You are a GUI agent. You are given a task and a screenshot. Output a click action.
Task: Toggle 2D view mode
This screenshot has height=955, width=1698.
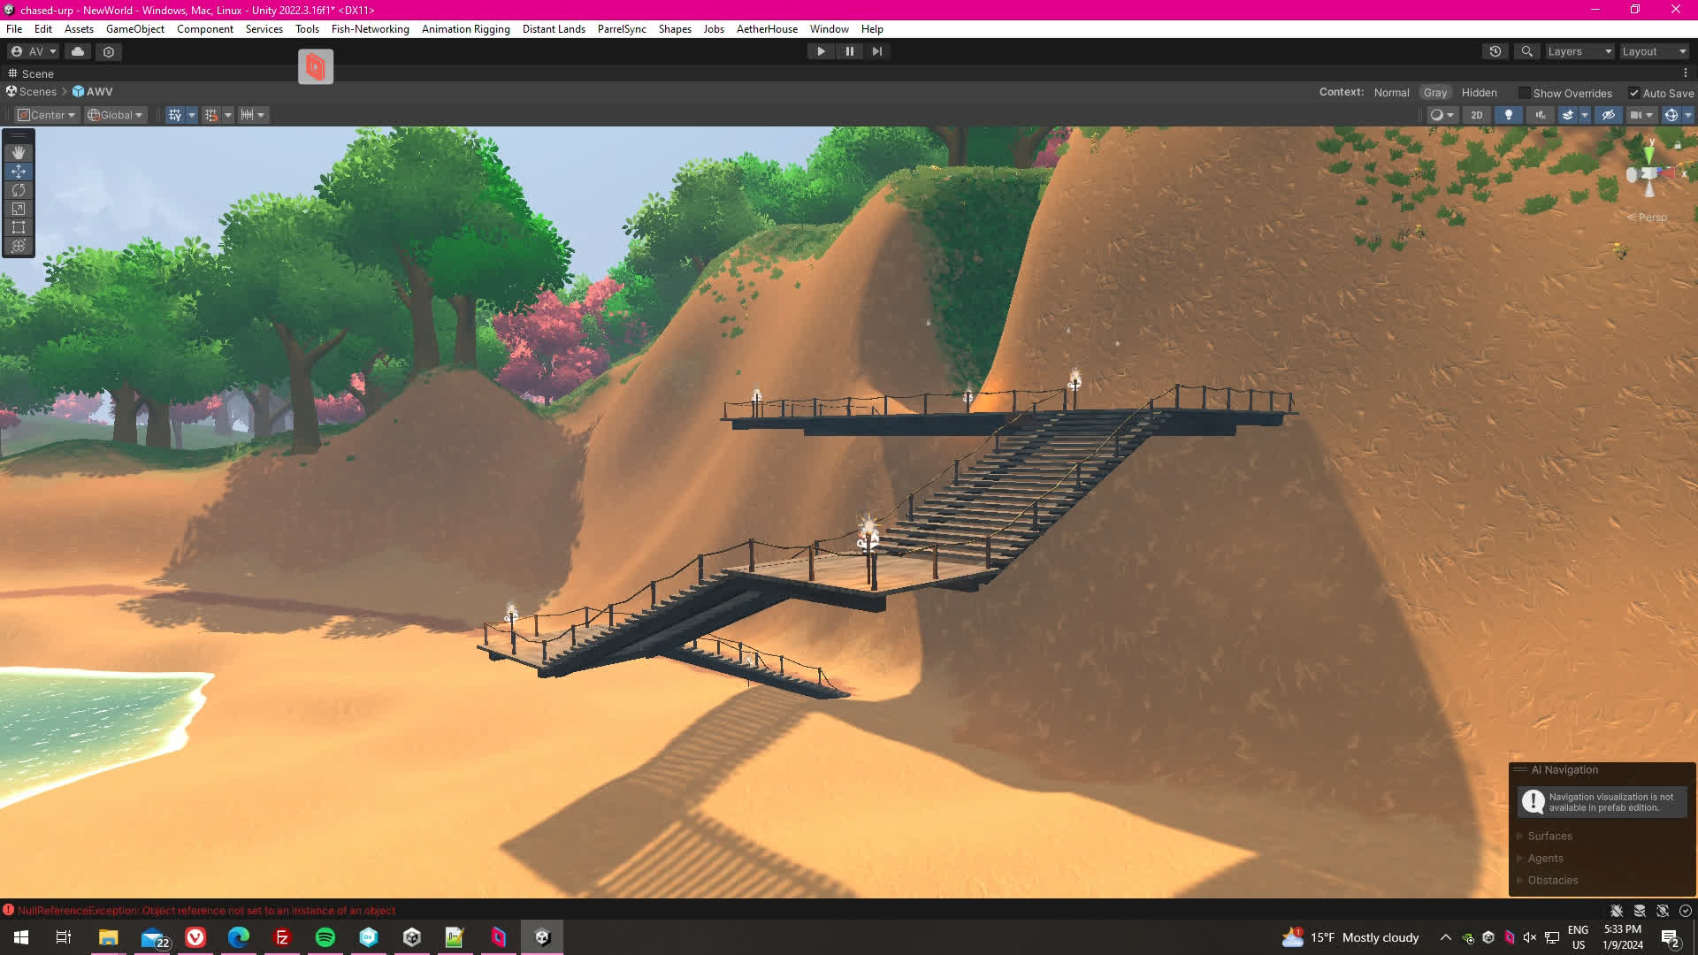1476,115
